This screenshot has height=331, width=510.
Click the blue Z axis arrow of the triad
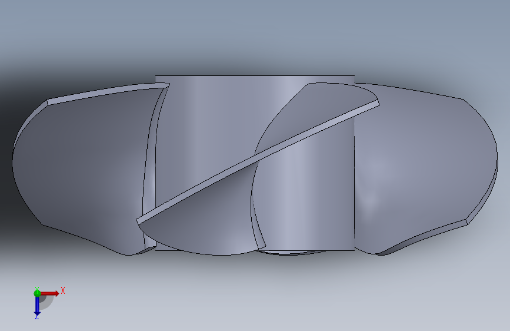(x=37, y=306)
